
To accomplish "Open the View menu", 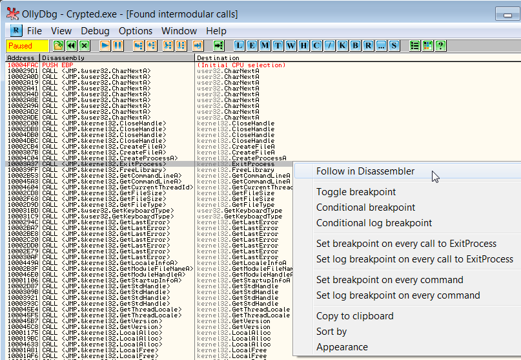I will click(61, 31).
